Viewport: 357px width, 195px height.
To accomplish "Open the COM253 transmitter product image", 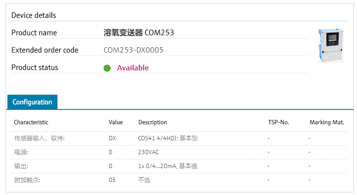I will [x=331, y=46].
